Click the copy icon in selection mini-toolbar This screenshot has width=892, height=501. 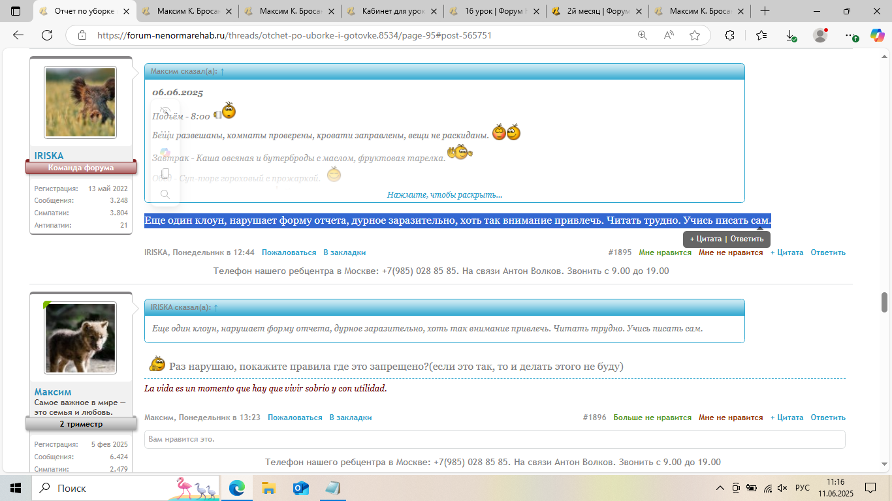pyautogui.click(x=165, y=174)
